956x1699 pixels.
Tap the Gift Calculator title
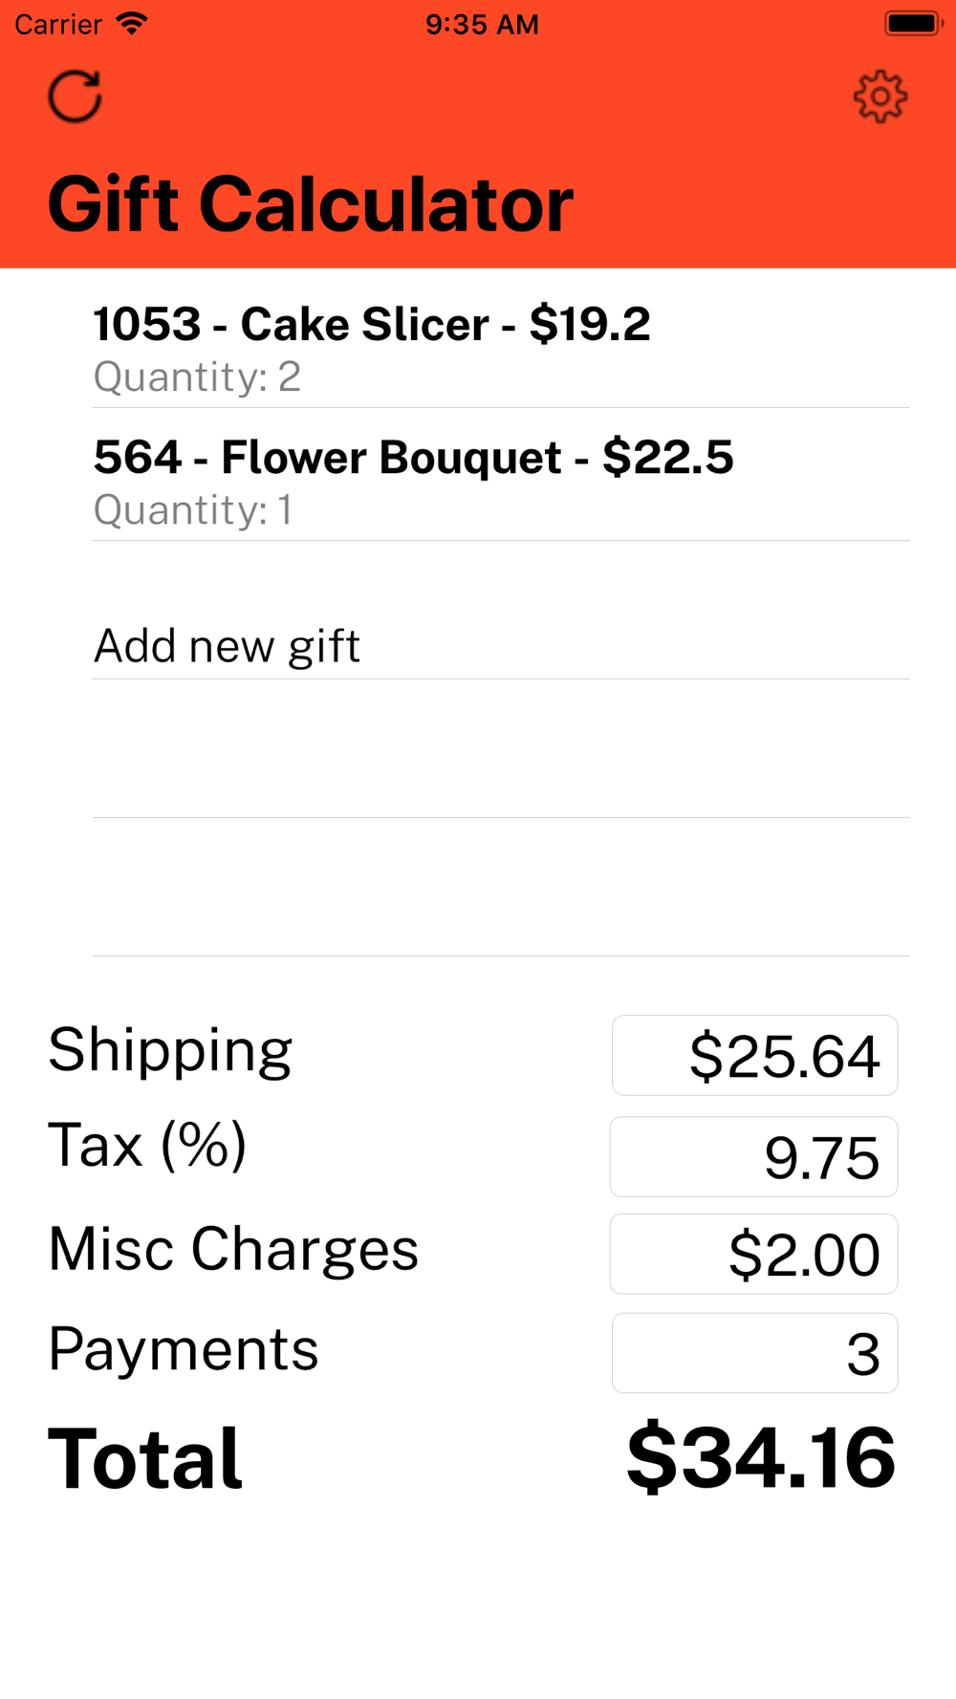click(311, 204)
